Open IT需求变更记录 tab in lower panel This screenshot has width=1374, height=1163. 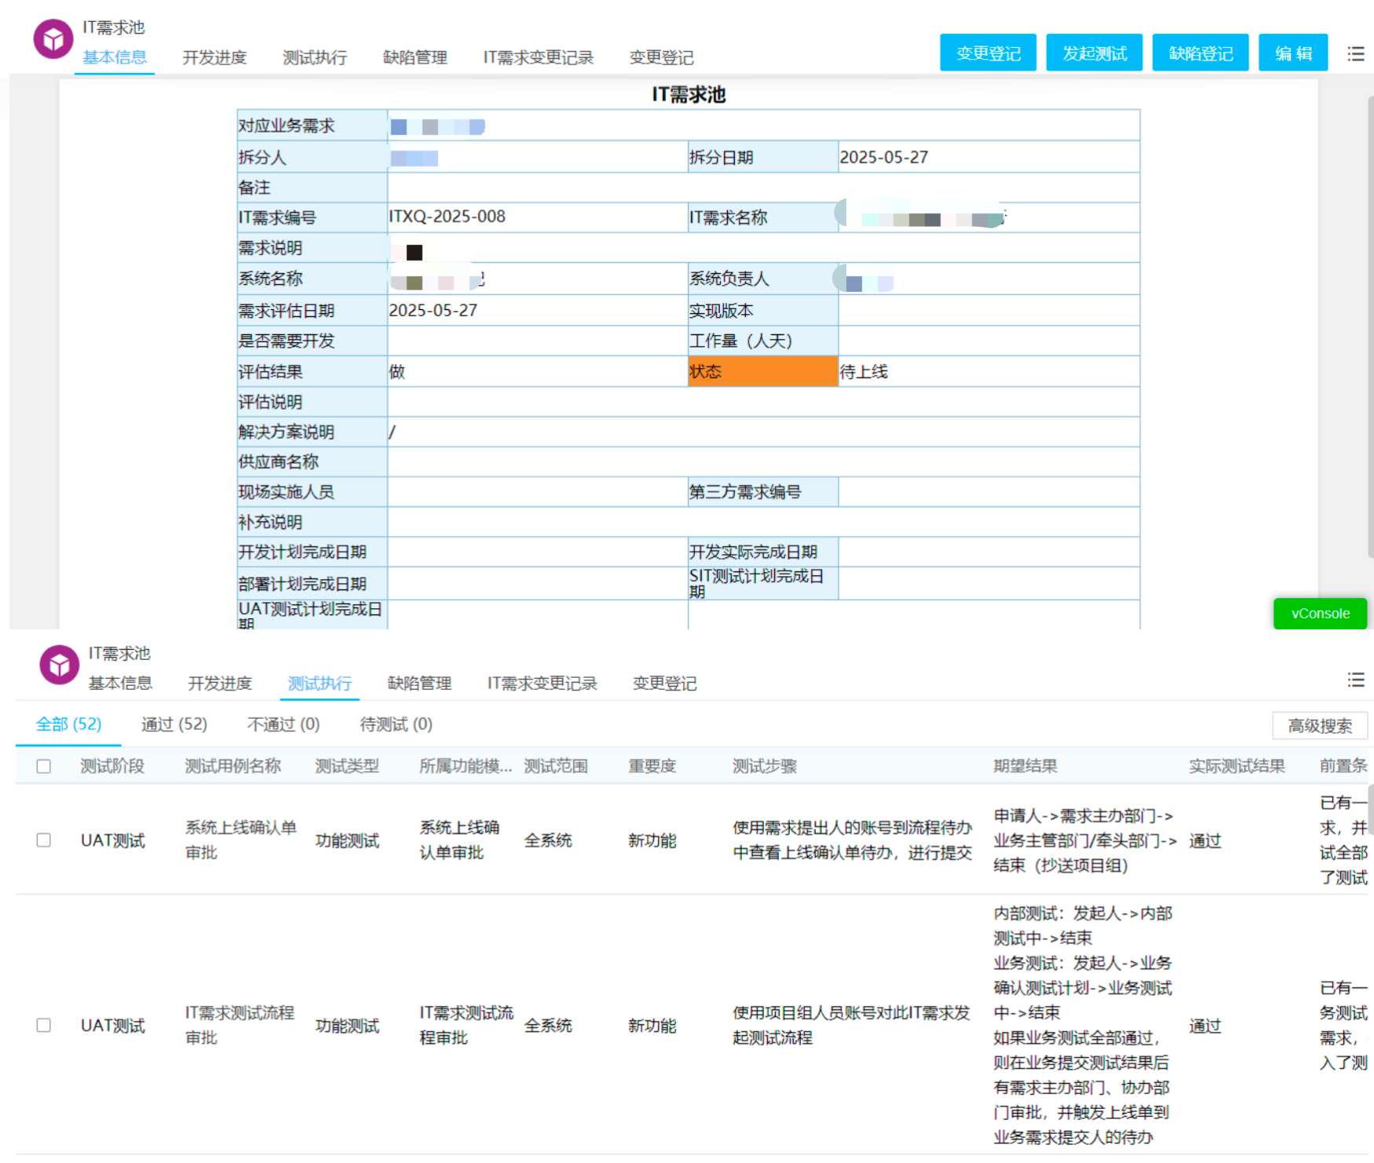point(543,684)
